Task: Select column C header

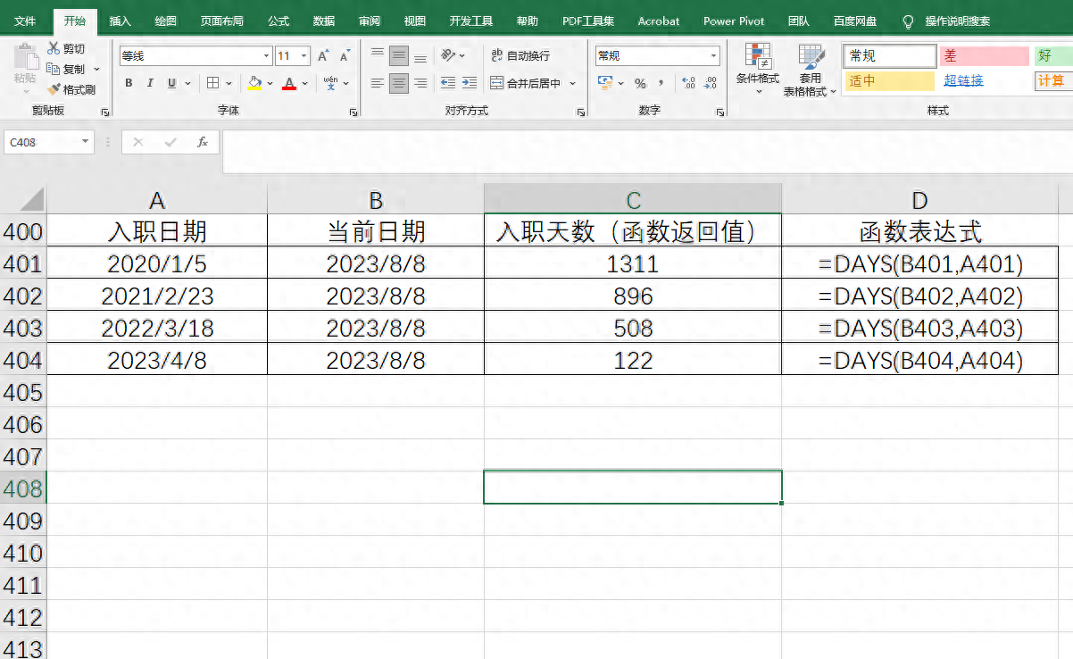Action: (633, 199)
